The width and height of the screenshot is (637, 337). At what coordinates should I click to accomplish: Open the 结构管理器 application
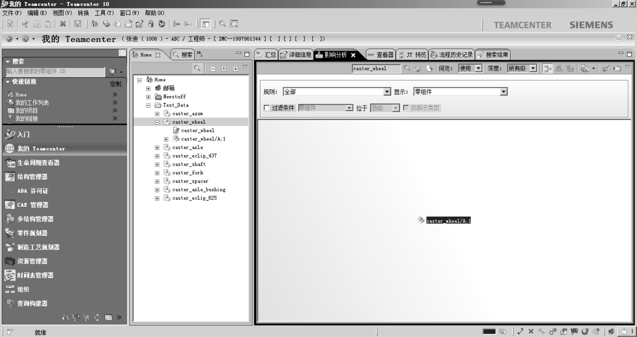click(x=32, y=177)
